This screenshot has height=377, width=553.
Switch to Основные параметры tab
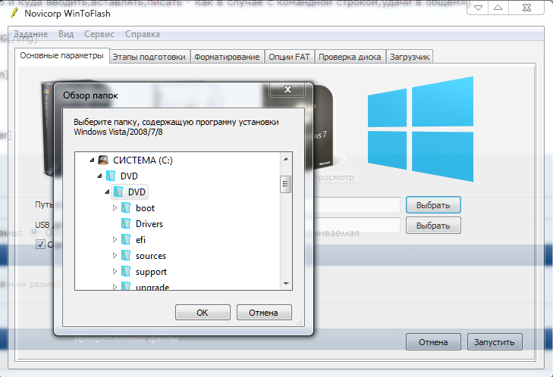61,55
